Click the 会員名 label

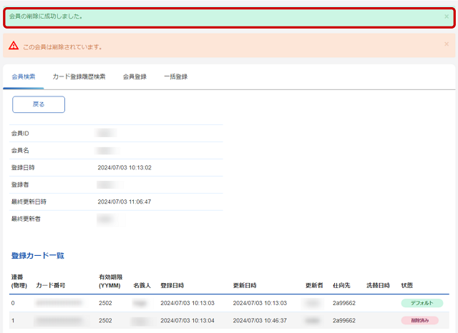point(20,151)
